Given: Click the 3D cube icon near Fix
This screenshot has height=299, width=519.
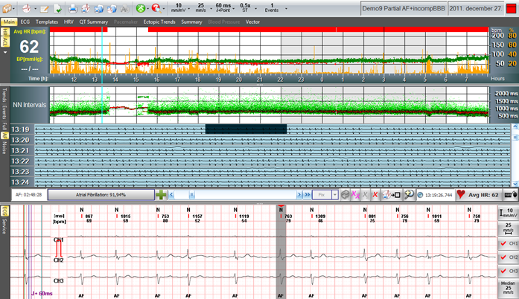Looking at the screenshot, I should (345, 195).
